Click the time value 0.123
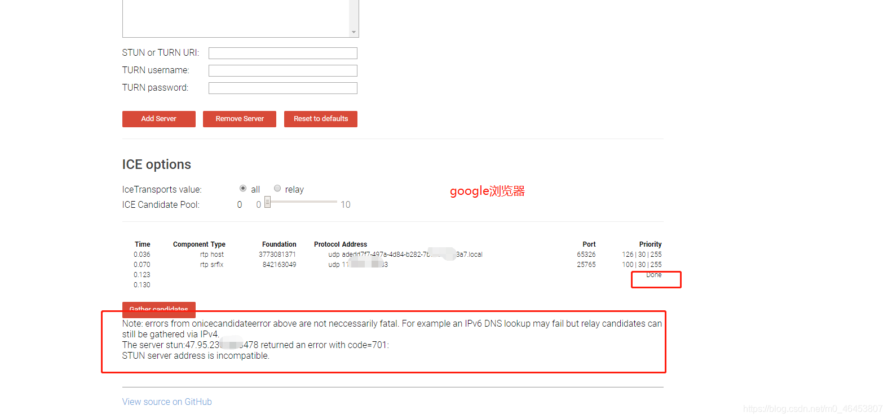 tap(142, 275)
